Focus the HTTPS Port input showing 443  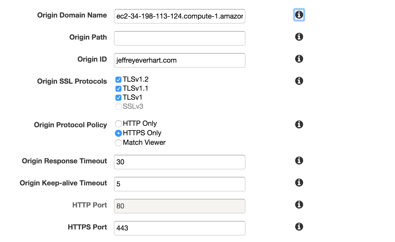[x=180, y=228]
